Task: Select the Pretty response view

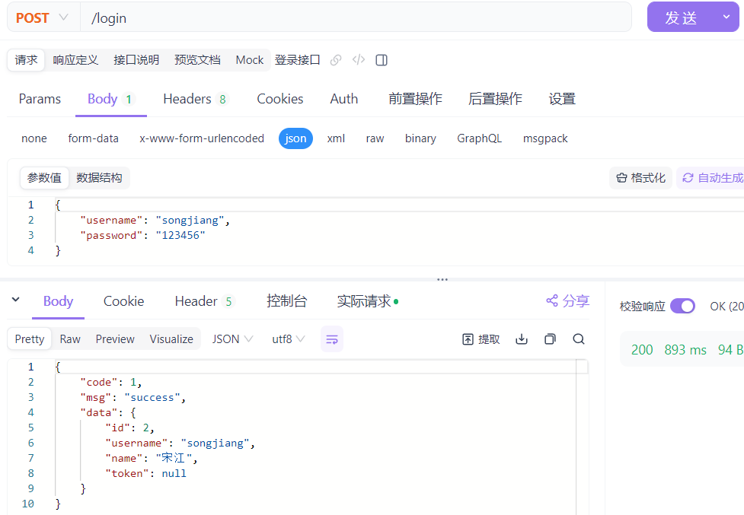Action: [30, 339]
